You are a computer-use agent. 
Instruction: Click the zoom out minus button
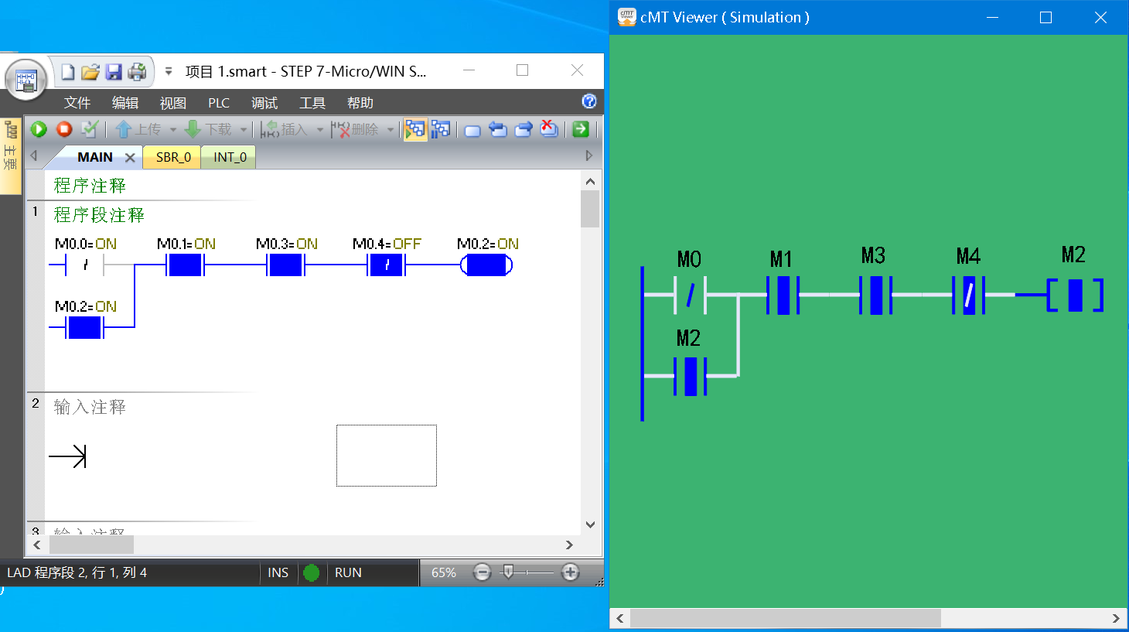click(x=482, y=572)
